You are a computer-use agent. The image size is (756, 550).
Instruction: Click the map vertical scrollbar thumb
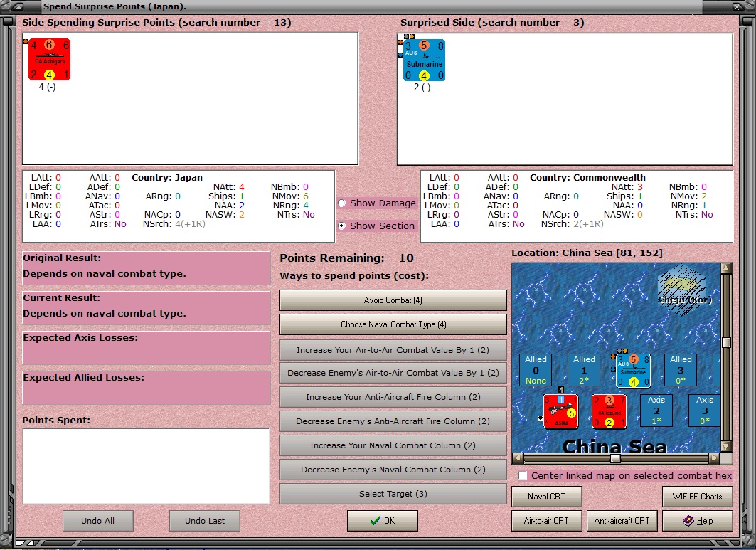coord(727,342)
